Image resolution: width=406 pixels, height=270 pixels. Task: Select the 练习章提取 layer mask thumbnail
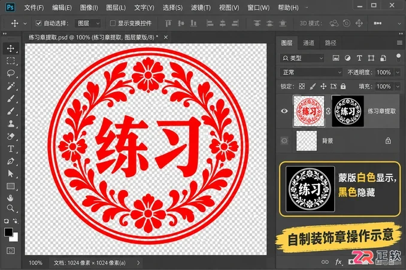(x=348, y=111)
